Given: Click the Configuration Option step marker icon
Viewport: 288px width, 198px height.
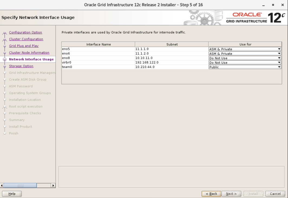Looking at the screenshot, I should [x=5, y=33].
